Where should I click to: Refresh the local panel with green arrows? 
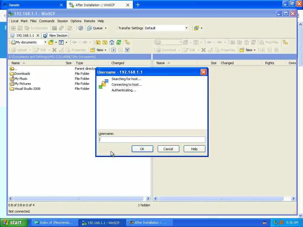click(119, 42)
